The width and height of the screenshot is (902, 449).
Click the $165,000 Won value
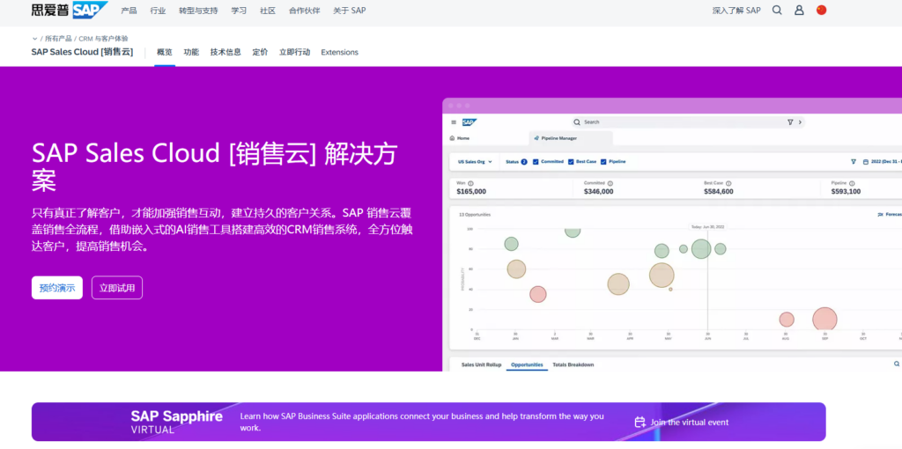pyautogui.click(x=471, y=191)
